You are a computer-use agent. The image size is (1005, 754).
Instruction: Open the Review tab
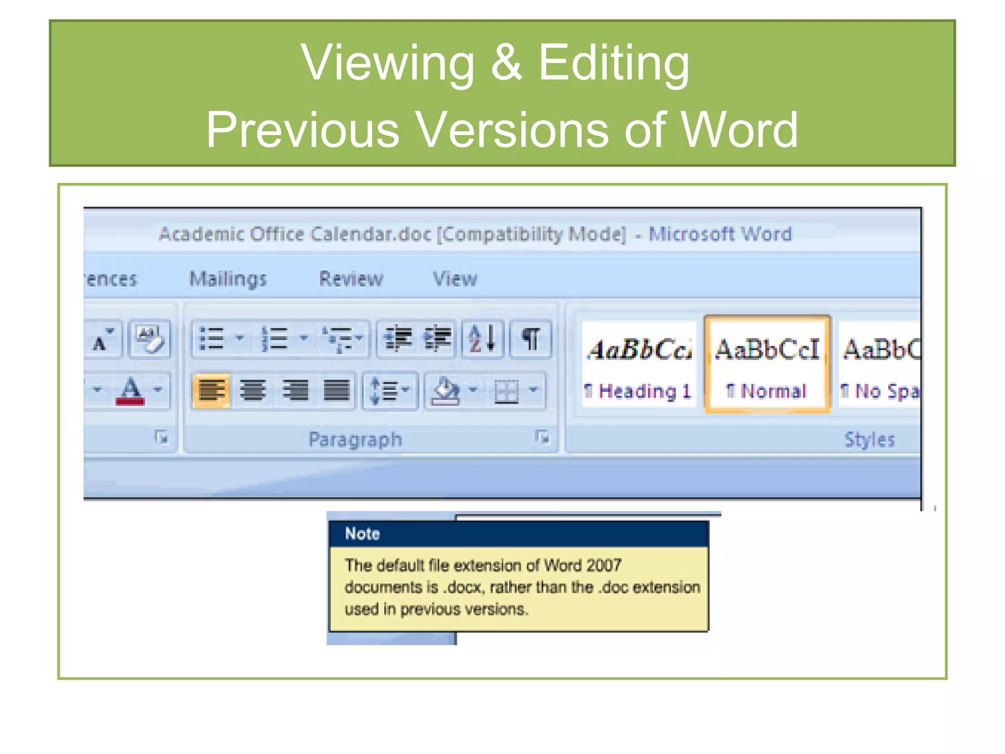click(351, 279)
